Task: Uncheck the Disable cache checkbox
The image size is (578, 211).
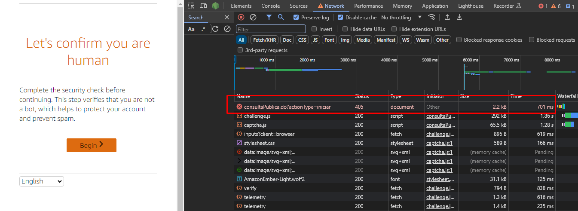Action: click(340, 18)
